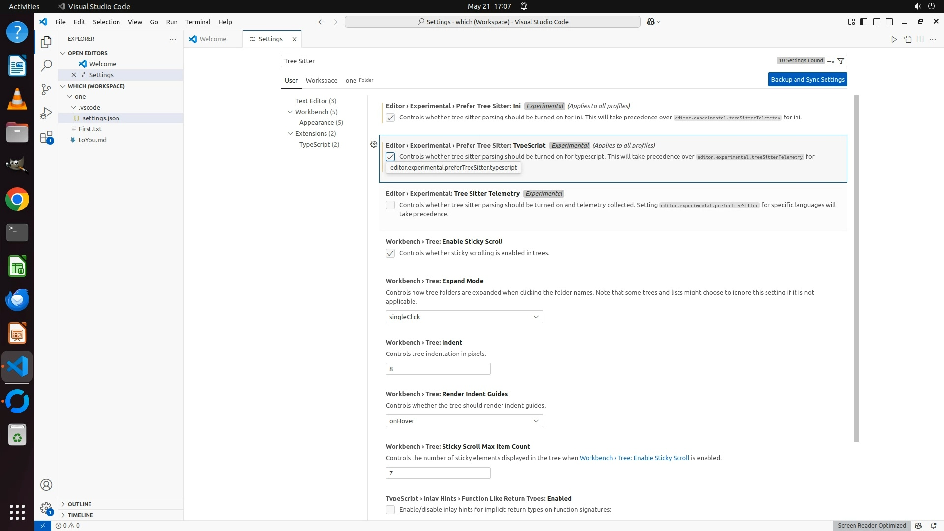Enable Tree Sitter Telemetry checkbox
The width and height of the screenshot is (944, 531).
coord(390,205)
